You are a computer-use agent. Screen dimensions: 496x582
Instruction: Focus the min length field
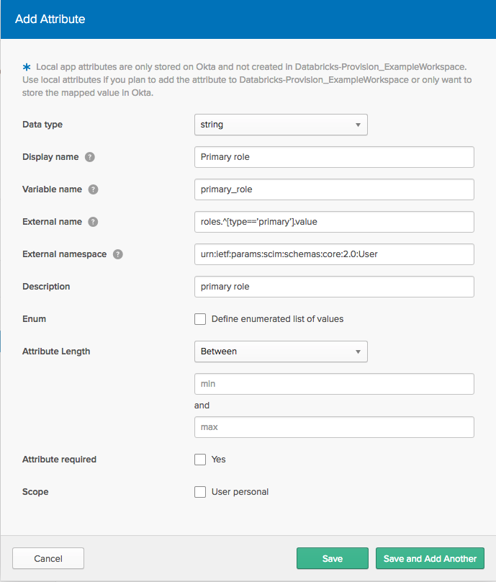point(334,384)
